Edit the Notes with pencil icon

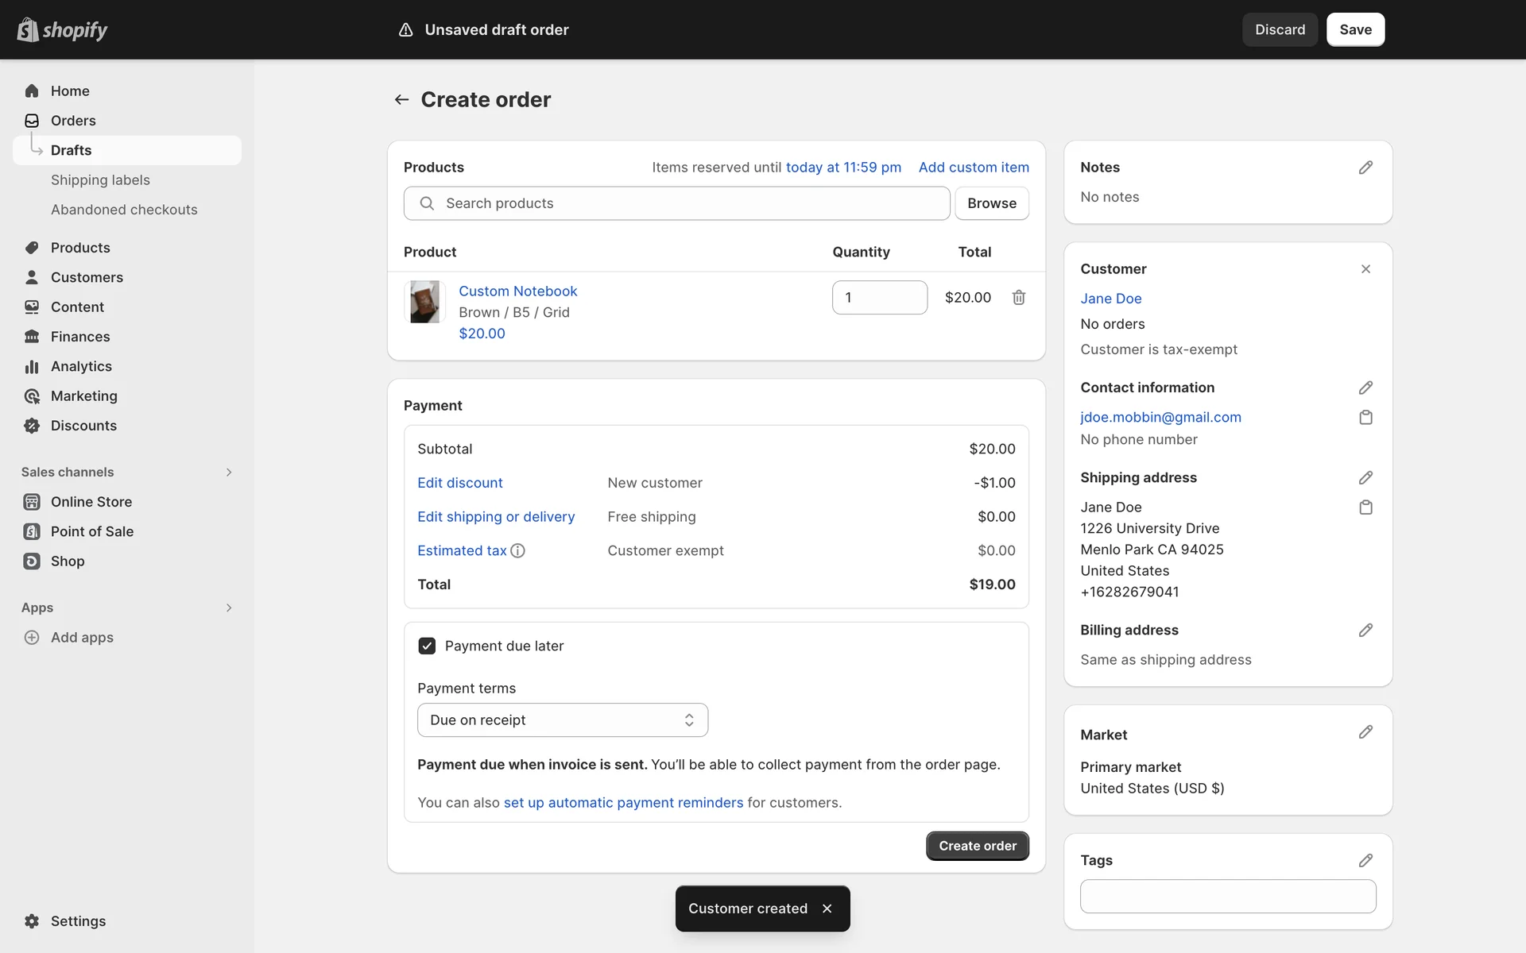point(1365,168)
